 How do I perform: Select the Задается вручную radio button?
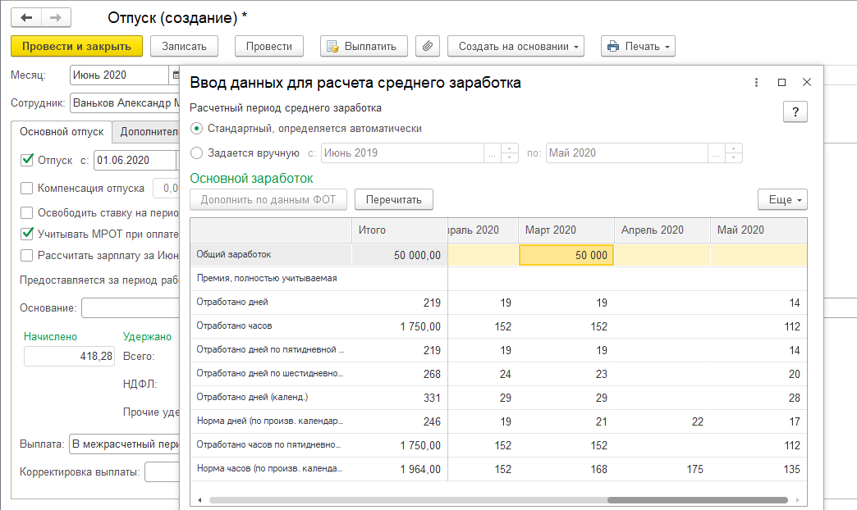click(x=196, y=153)
